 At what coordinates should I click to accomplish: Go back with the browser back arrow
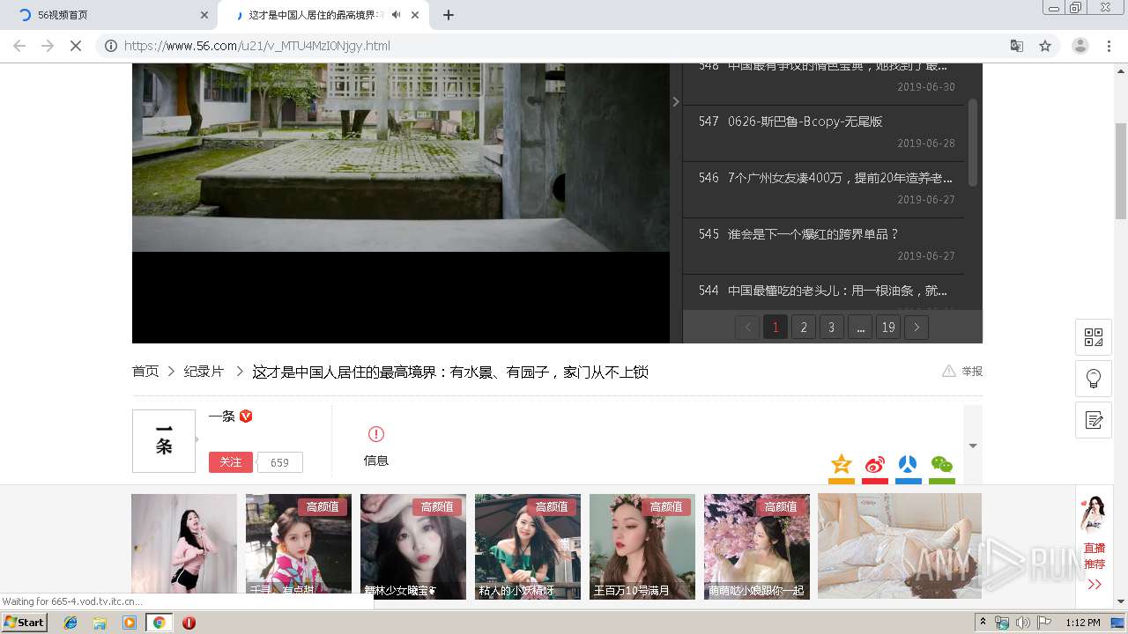[19, 46]
